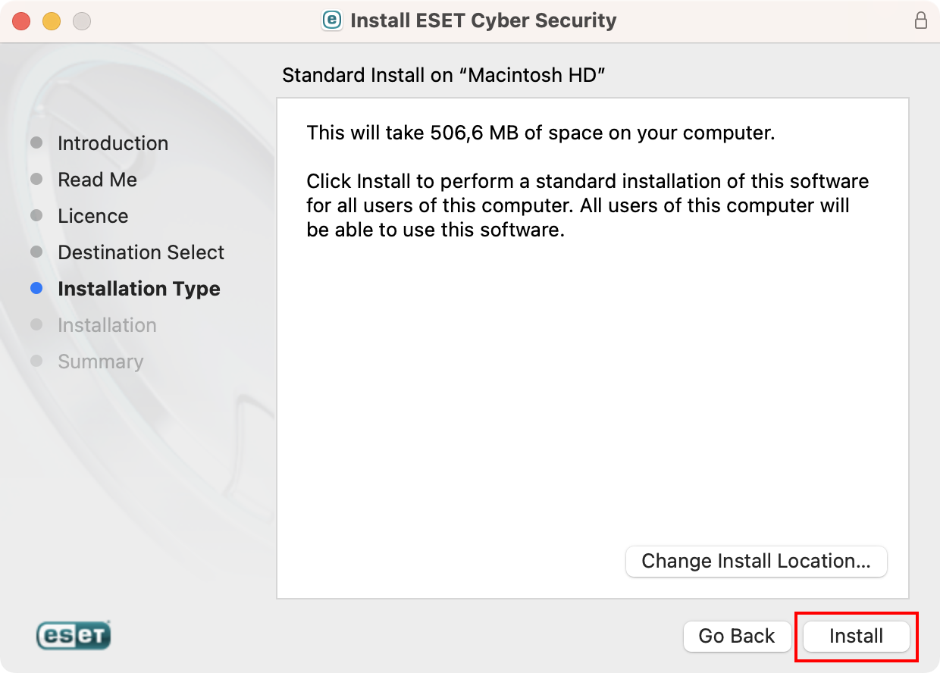This screenshot has height=673, width=940.
Task: Click the Standard Install heading text
Action: coord(443,75)
